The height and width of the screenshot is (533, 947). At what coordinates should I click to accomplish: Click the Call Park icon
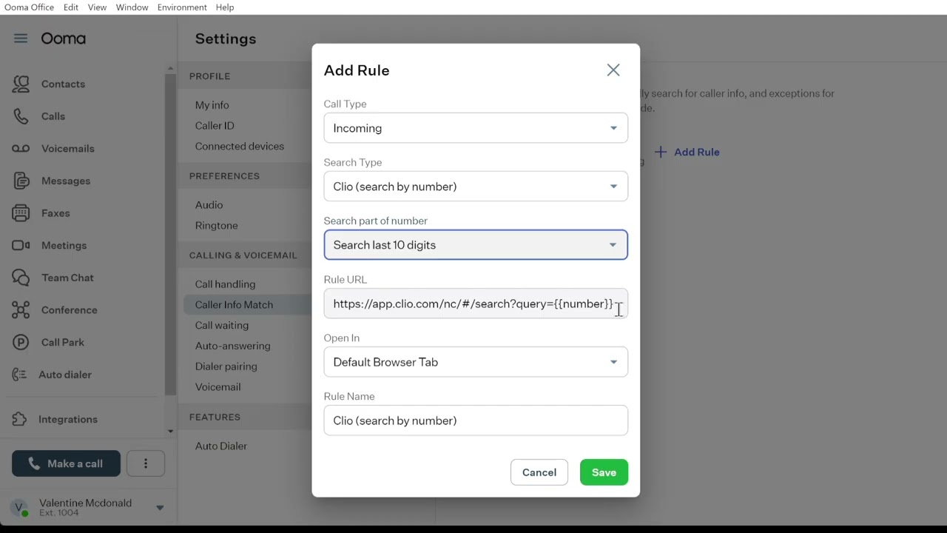21,342
